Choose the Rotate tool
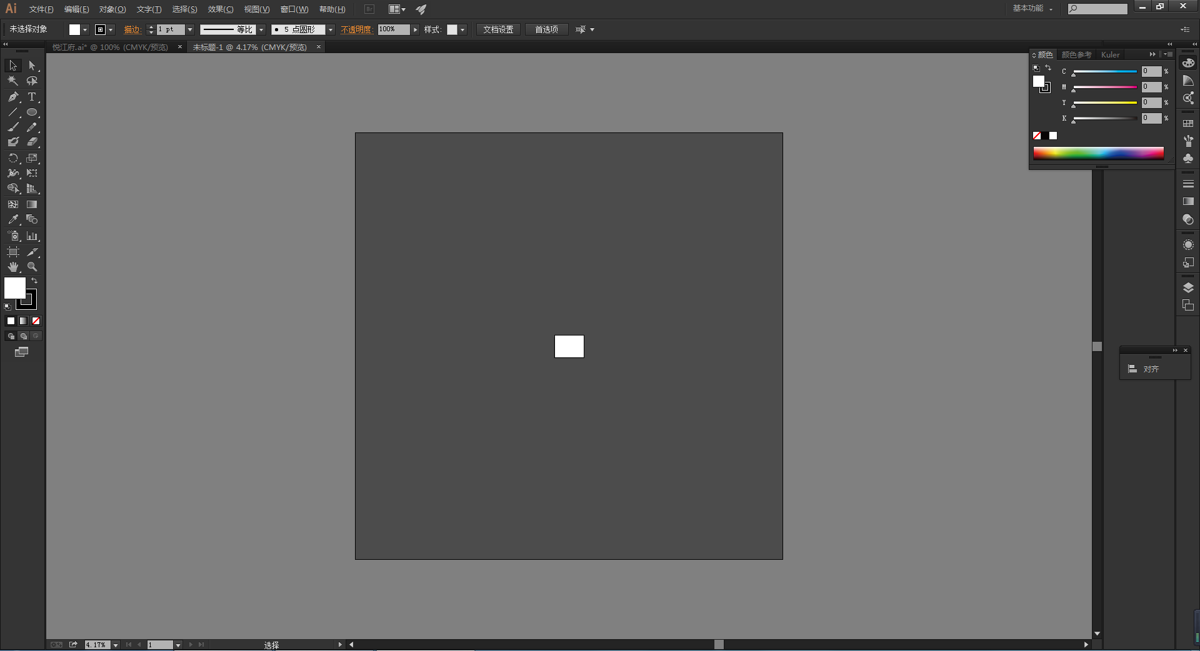Screen dimensions: 1200x651 click(x=13, y=158)
